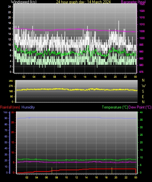Image resolution: width=152 pixels, height=182 pixels.
Task: Click the 24 hour graph date title
Action: pyautogui.click(x=83, y=2)
